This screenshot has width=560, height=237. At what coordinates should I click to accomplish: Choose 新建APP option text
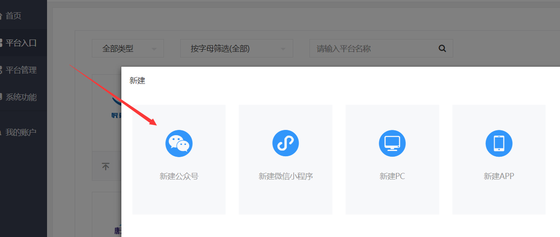tap(499, 176)
